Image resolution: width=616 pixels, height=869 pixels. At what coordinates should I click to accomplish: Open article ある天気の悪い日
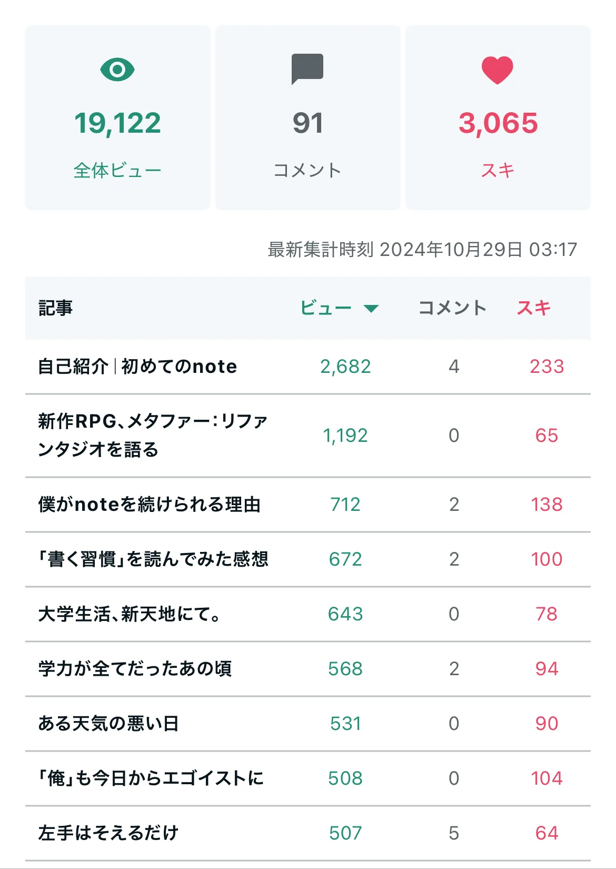pyautogui.click(x=108, y=724)
